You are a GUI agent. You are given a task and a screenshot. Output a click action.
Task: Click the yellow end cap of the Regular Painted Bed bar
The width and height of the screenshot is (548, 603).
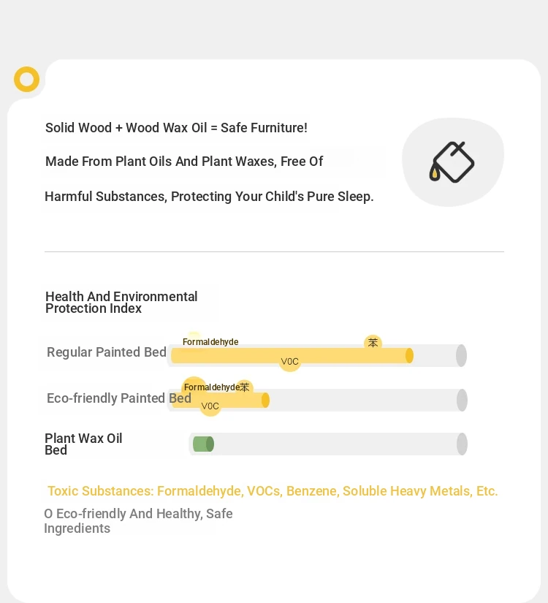pyautogui.click(x=410, y=355)
